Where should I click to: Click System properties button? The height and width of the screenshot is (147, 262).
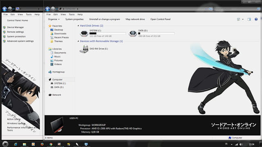coord(75,19)
